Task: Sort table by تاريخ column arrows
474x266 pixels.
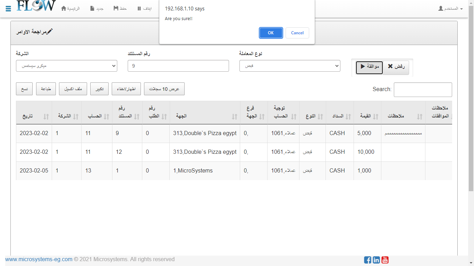Action: (x=46, y=116)
